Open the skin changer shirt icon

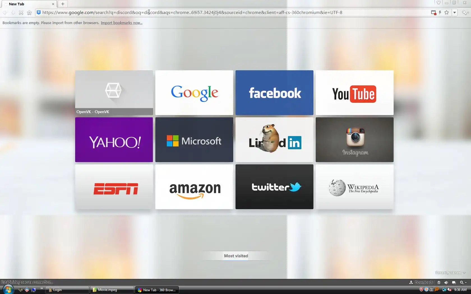(x=439, y=3)
